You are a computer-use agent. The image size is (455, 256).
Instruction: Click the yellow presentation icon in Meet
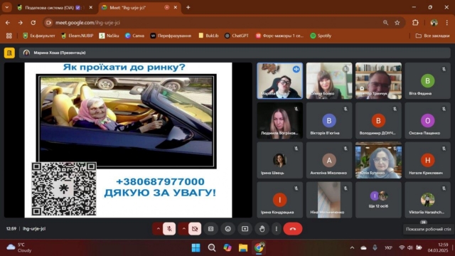tap(9, 53)
